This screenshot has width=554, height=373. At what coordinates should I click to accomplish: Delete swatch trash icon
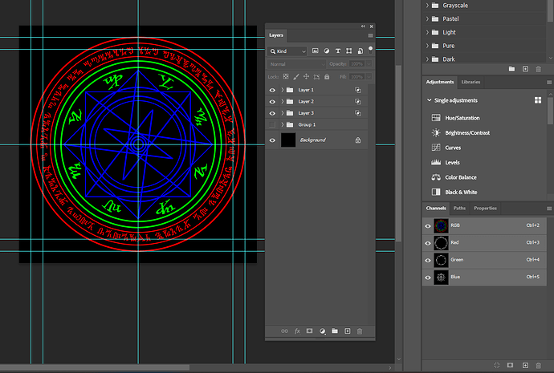pyautogui.click(x=539, y=69)
